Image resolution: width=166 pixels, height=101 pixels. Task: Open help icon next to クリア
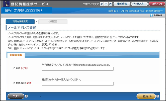pos(26,96)
